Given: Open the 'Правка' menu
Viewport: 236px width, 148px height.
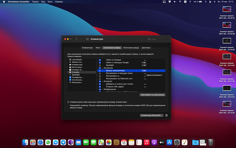Looking at the screenshot, I should click(x=35, y=2).
